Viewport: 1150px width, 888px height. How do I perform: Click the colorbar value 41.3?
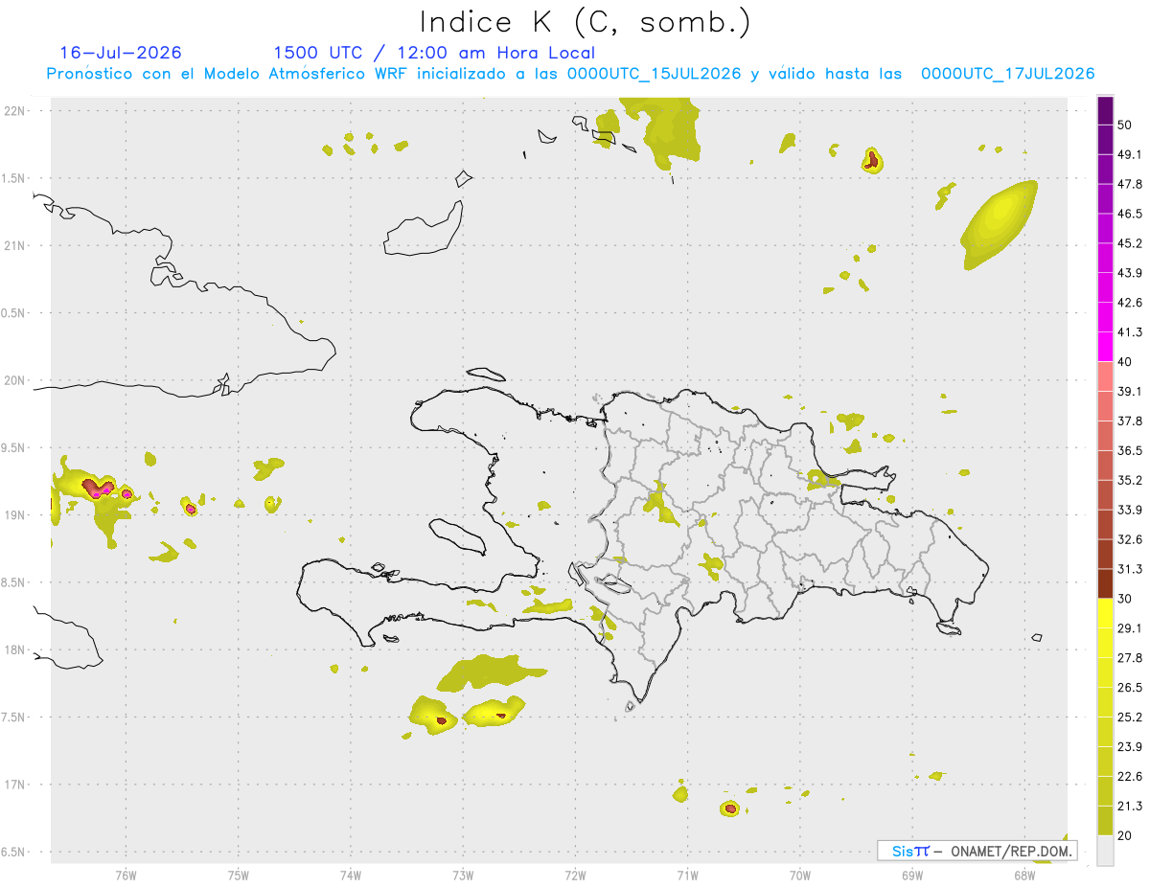click(1130, 332)
